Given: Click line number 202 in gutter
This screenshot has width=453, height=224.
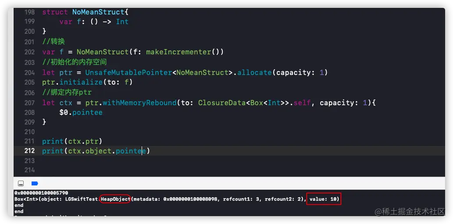Looking at the screenshot, I should 30,52.
